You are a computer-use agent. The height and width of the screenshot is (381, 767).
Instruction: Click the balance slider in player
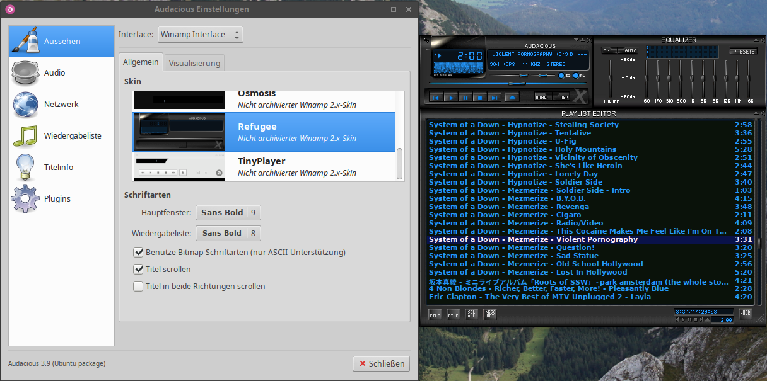[542, 75]
